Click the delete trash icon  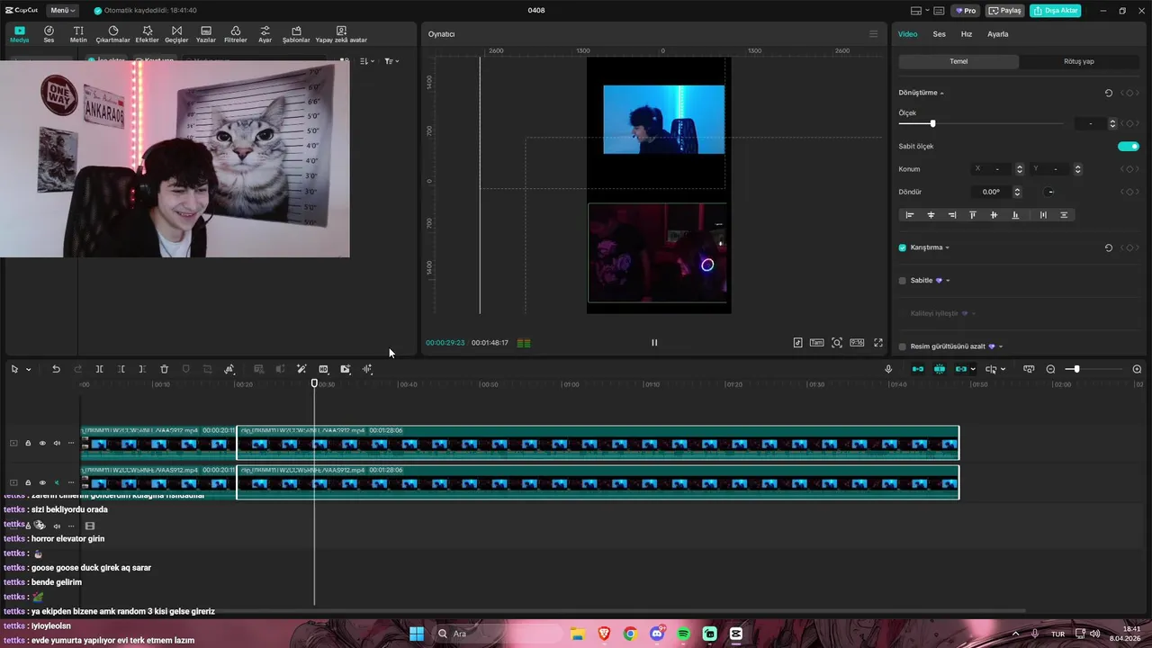click(164, 369)
